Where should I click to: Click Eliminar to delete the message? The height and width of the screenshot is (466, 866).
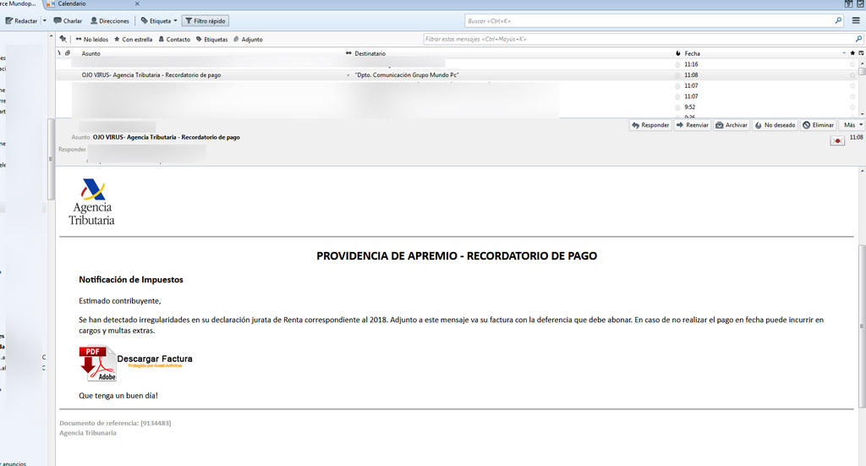[x=818, y=125]
